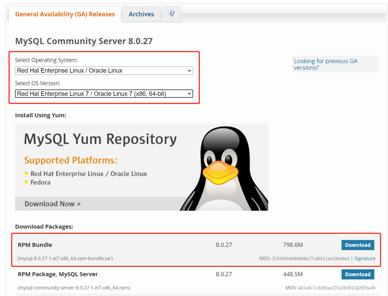The image size is (388, 296).
Task: Switch to the Archives tab
Action: tap(141, 14)
